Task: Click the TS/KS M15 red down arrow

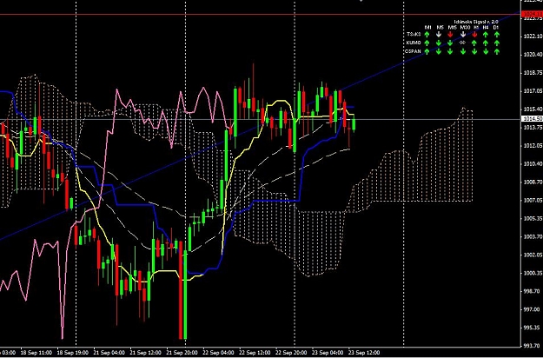Action: (x=450, y=34)
